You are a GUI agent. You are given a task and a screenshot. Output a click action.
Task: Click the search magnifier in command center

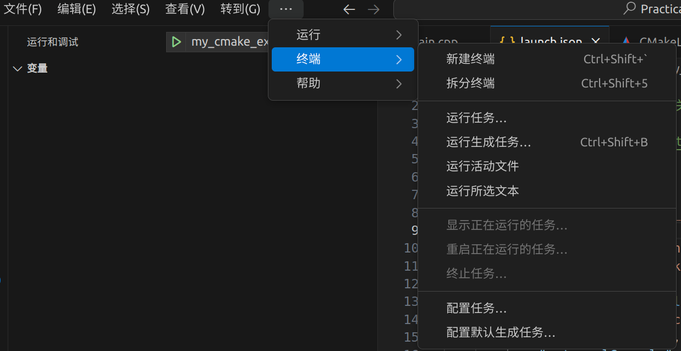coord(630,9)
